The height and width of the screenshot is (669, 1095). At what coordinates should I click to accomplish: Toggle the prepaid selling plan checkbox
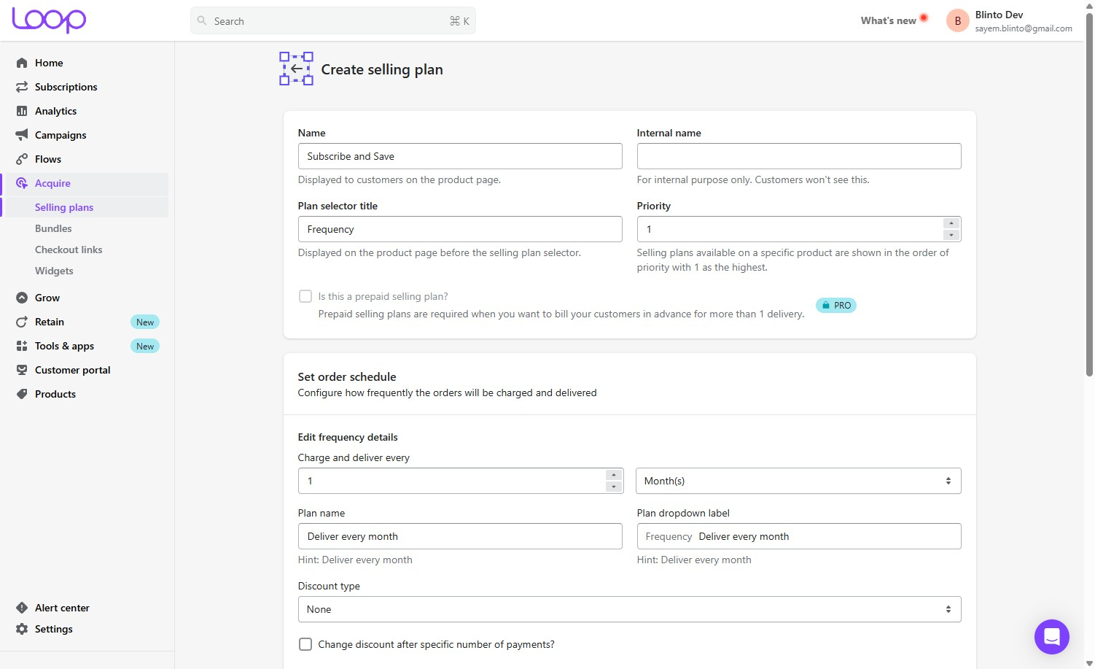305,296
